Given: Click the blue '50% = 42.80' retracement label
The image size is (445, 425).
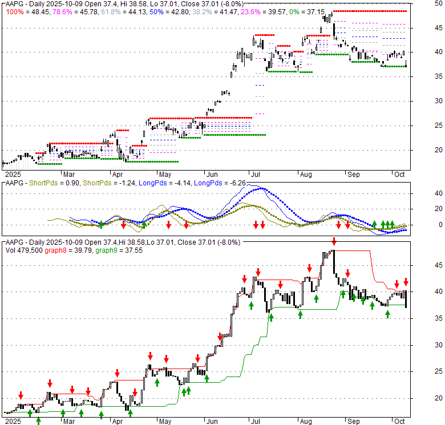Looking at the screenshot, I should [x=169, y=12].
